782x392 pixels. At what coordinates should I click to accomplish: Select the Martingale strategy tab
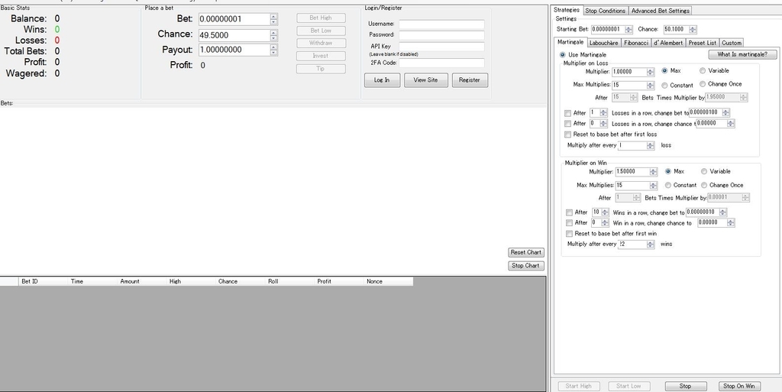click(570, 42)
